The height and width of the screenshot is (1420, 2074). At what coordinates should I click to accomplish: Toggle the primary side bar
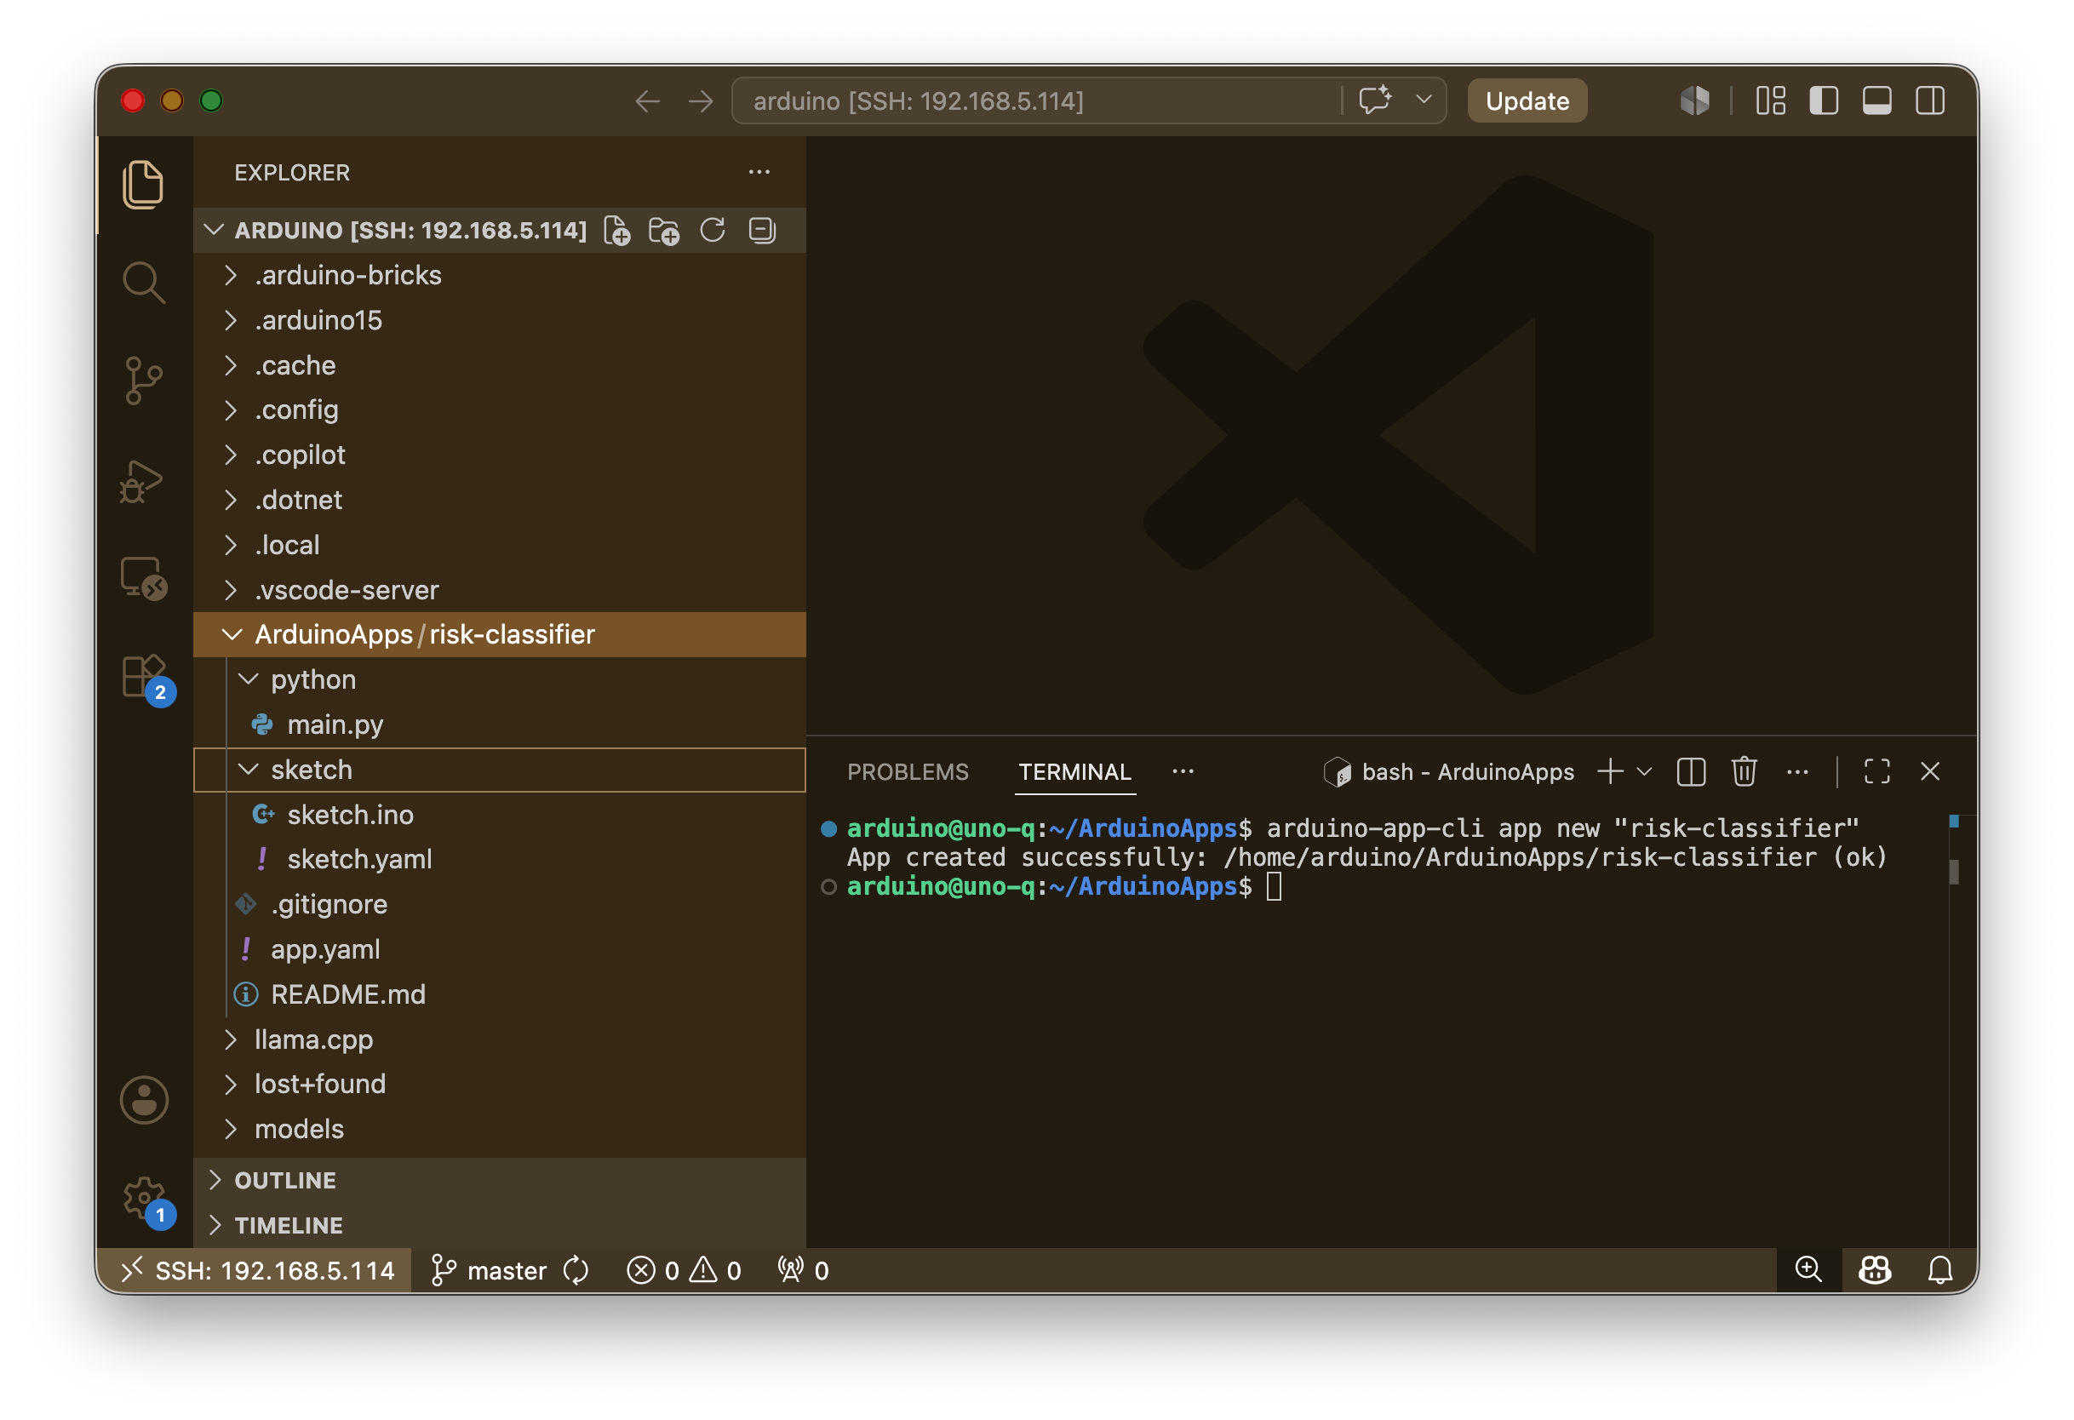coord(1823,100)
